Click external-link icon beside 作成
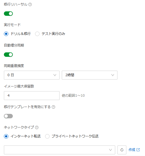The width and height of the screenshot is (145, 156). (x=138, y=150)
